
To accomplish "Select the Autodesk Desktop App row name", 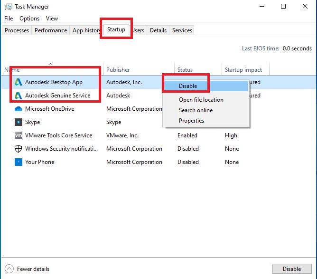I will [54, 82].
